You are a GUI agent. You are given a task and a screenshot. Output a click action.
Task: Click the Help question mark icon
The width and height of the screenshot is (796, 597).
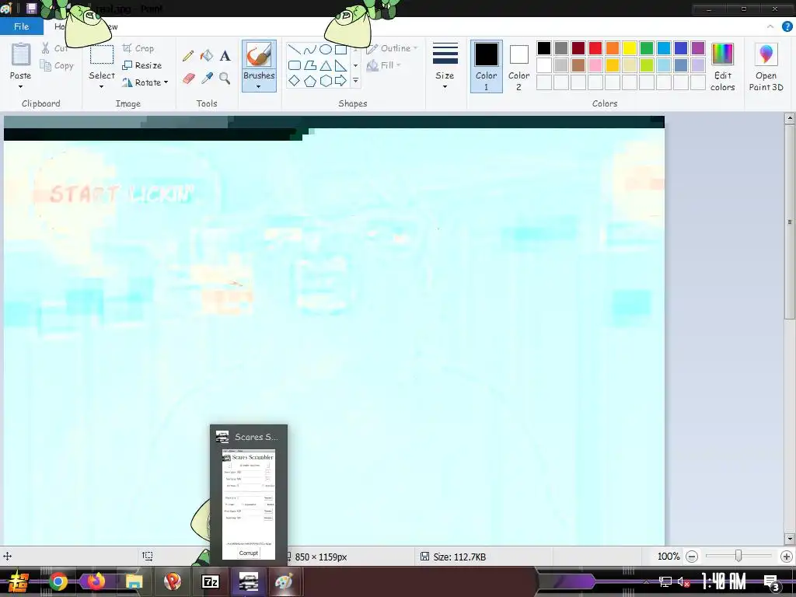tap(787, 26)
